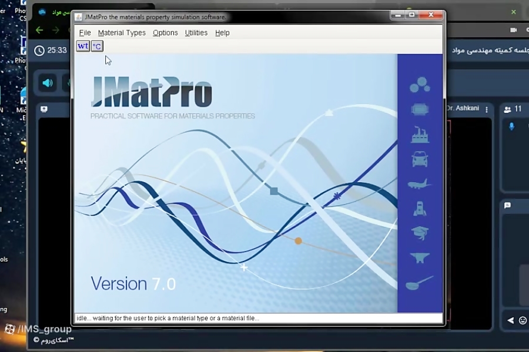Image resolution: width=529 pixels, height=352 pixels.
Task: Toggle the speaker audio button in meeting
Action: click(x=48, y=83)
